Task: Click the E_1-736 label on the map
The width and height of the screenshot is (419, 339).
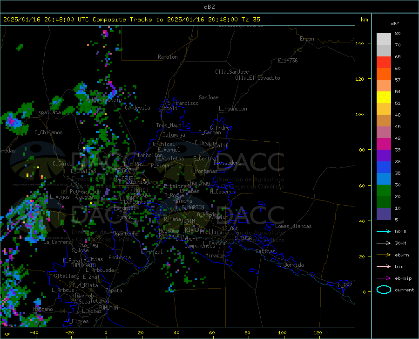Action: pyautogui.click(x=288, y=61)
